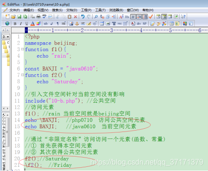
Task: Insert paragraph tag (pilcrow icon)
Action: point(57,24)
